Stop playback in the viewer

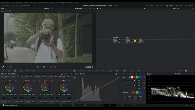(x=44, y=67)
